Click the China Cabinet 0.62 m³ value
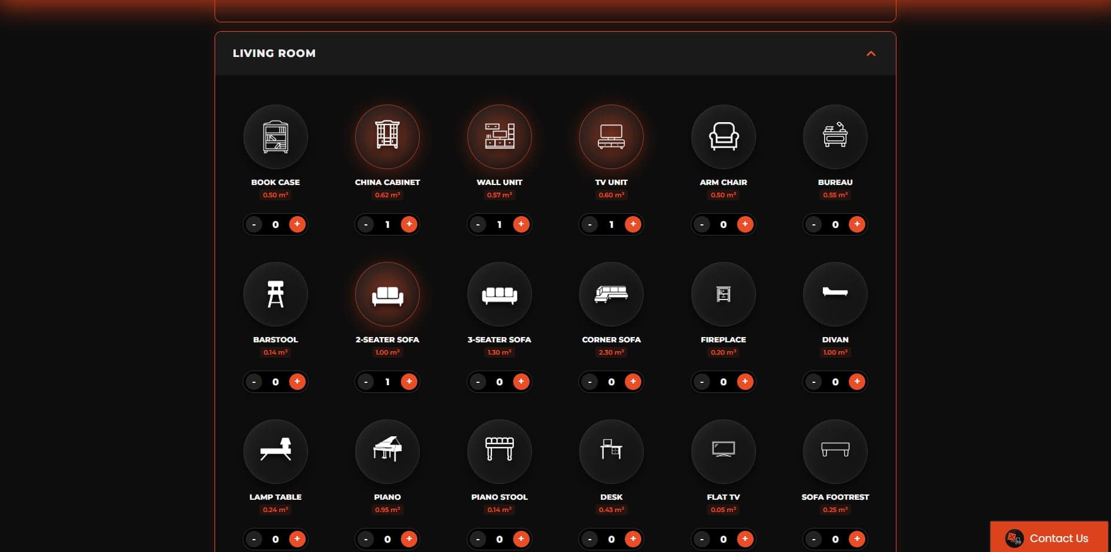 (x=387, y=195)
